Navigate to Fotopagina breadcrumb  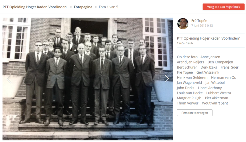click(x=83, y=7)
